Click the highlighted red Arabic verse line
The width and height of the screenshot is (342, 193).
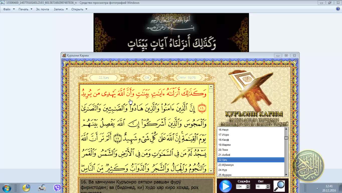[144, 93]
